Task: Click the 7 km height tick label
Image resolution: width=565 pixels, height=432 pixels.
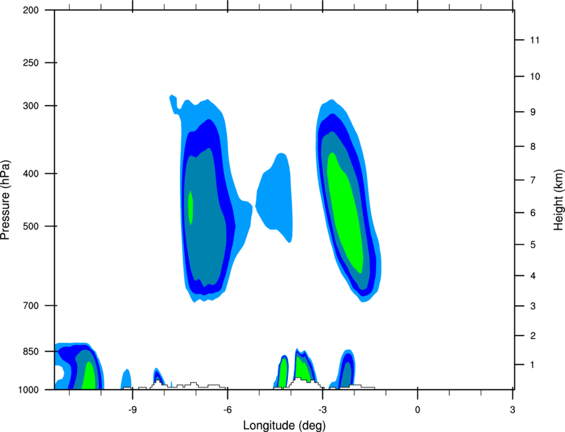Action: [533, 180]
